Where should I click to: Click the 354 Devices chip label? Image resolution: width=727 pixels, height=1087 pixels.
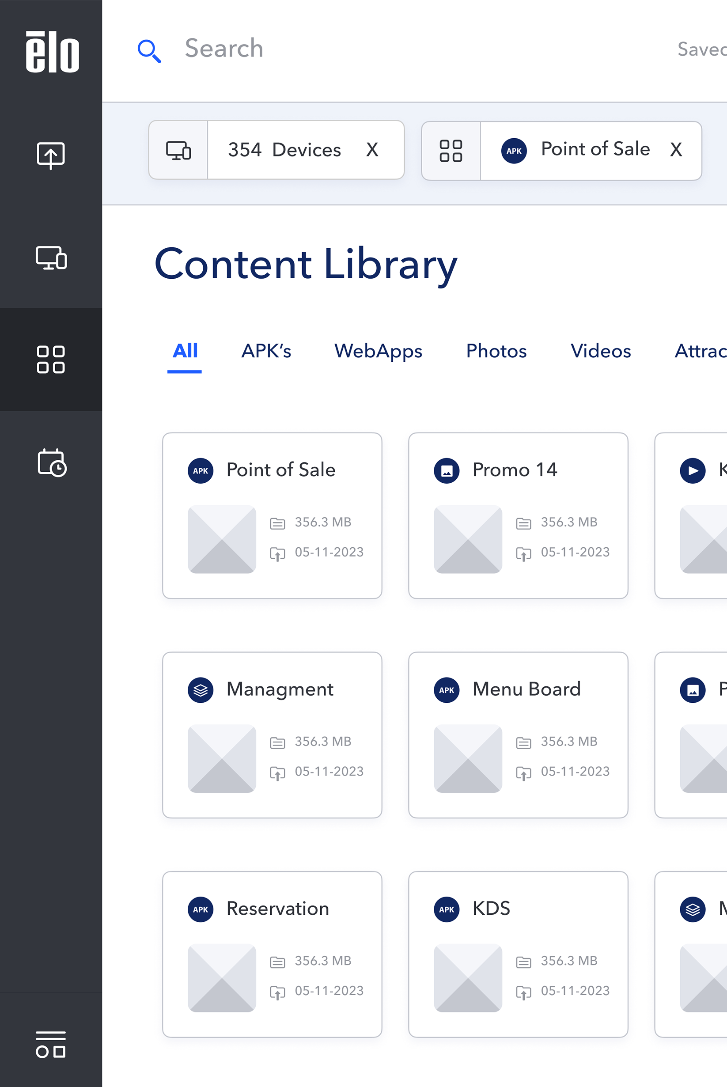click(285, 150)
